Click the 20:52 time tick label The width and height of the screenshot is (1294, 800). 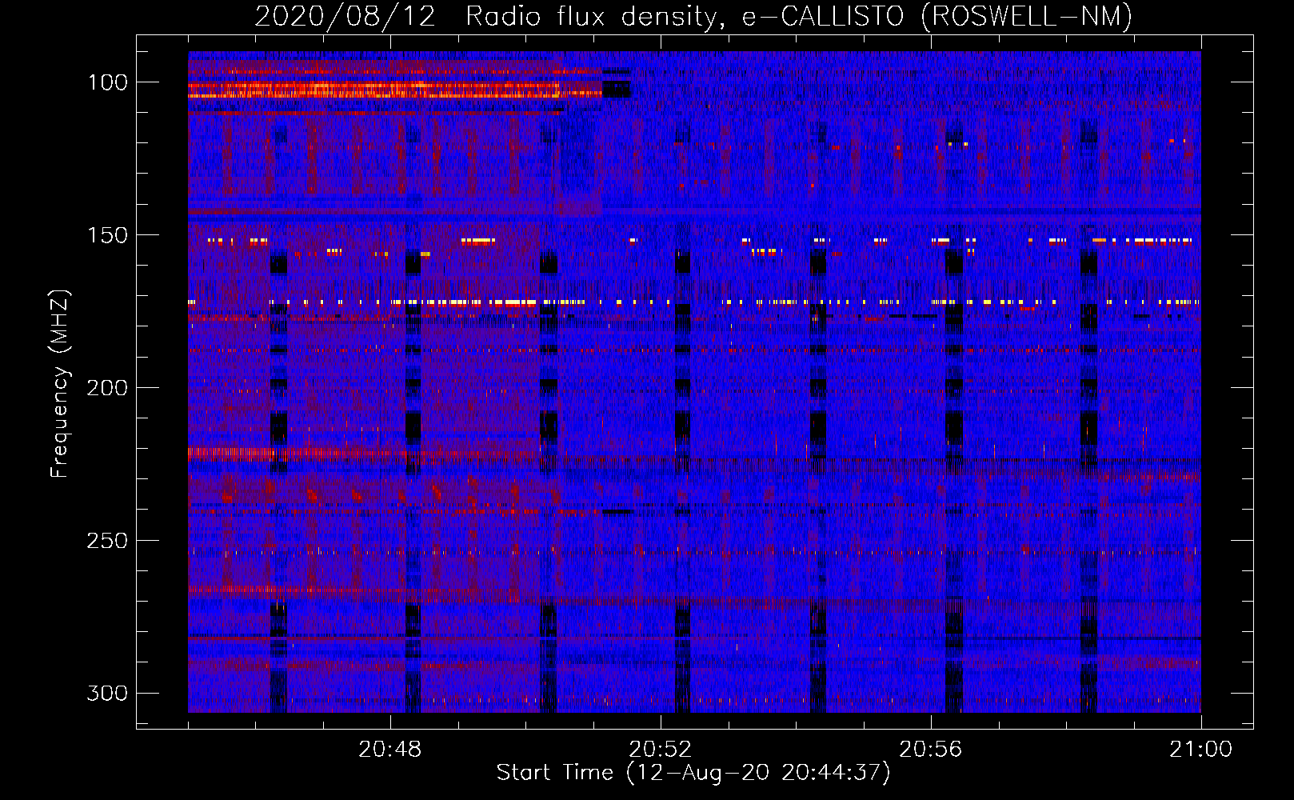pyautogui.click(x=661, y=750)
